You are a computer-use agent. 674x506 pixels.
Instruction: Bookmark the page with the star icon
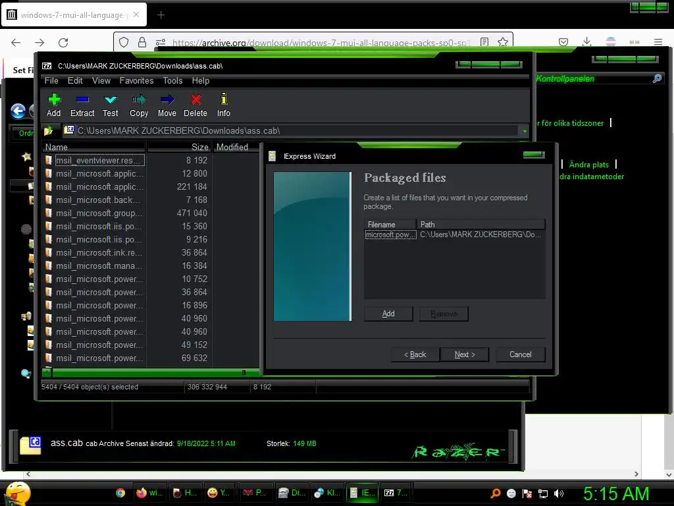click(x=502, y=42)
